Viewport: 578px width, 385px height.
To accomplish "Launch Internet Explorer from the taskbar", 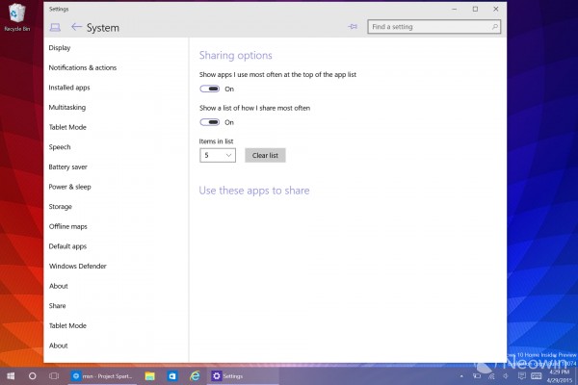I will (195, 375).
